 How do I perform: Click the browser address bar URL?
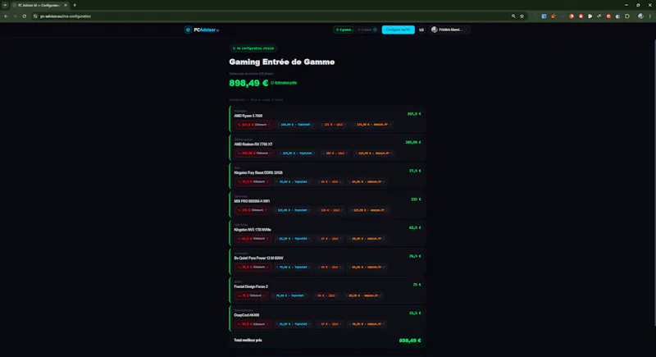click(x=66, y=16)
